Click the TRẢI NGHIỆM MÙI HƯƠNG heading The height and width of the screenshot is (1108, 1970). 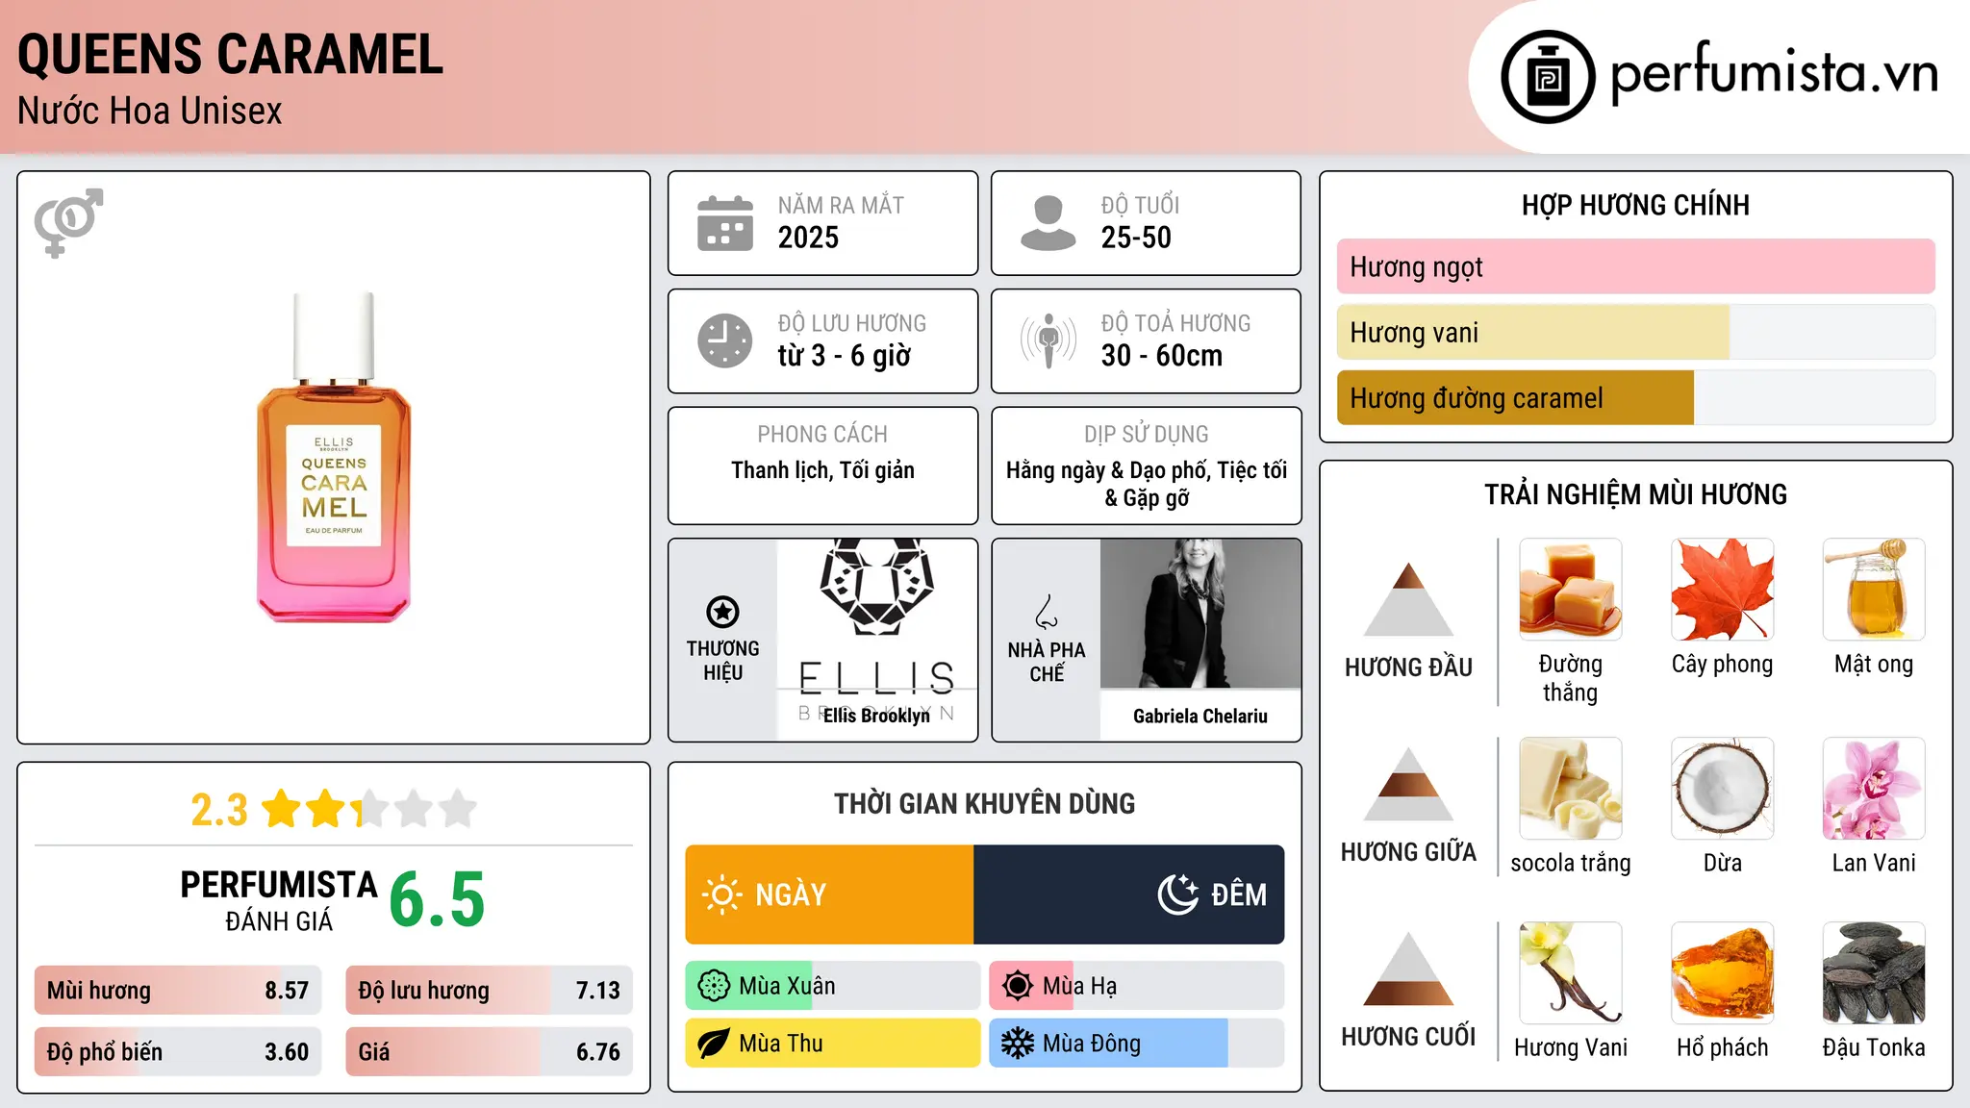coord(1635,494)
